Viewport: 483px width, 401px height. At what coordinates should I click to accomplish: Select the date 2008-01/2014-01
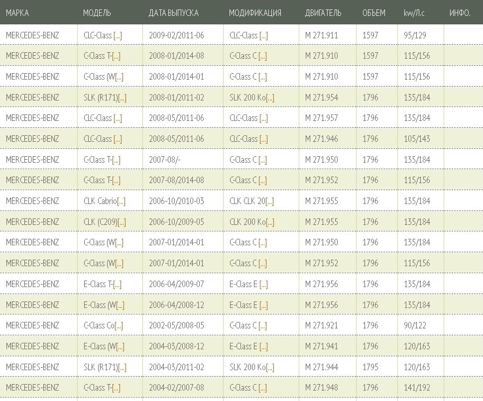coord(176,77)
